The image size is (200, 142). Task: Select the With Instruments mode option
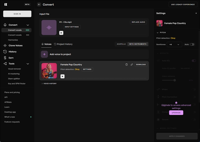click(x=138, y=44)
